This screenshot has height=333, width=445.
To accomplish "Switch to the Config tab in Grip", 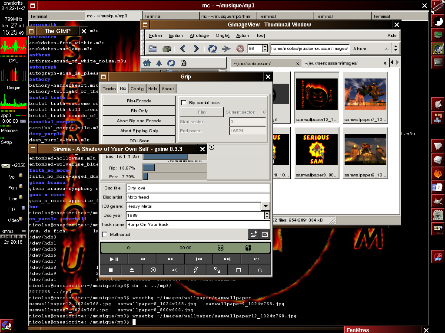I will [137, 88].
